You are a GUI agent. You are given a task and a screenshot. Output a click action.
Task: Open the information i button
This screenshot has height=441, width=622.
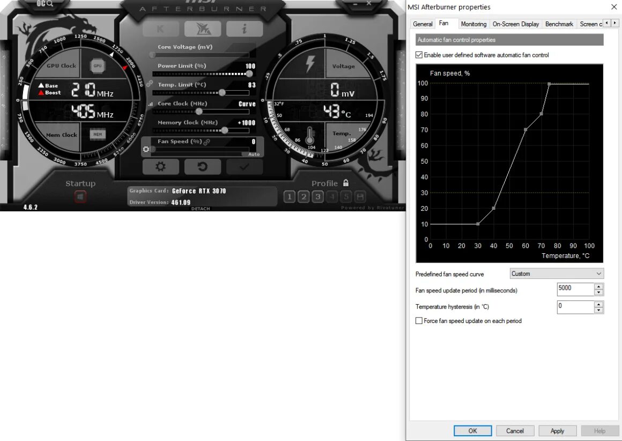(245, 28)
